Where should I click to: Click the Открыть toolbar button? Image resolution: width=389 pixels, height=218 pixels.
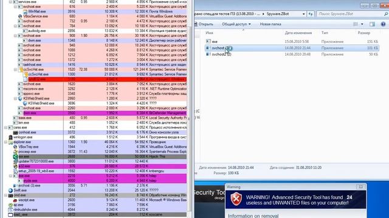coord(204,24)
